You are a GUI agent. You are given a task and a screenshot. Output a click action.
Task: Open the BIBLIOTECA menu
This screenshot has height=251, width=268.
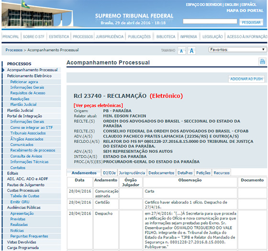point(166,37)
